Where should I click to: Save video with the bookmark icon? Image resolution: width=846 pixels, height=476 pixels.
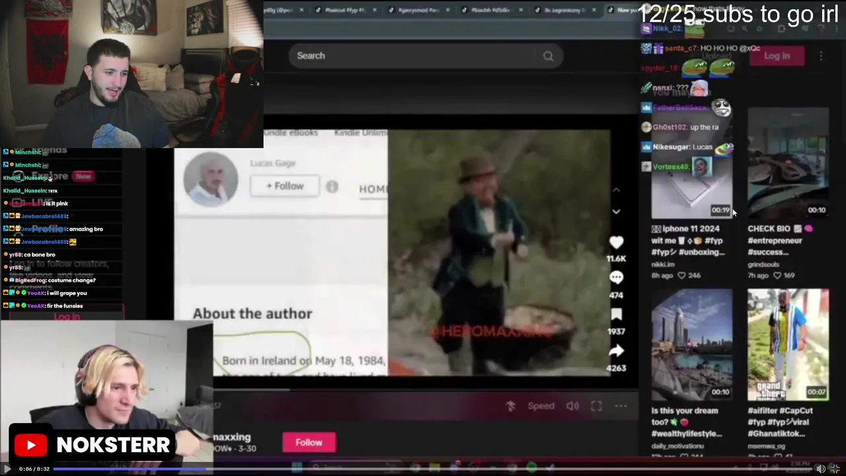(x=616, y=315)
